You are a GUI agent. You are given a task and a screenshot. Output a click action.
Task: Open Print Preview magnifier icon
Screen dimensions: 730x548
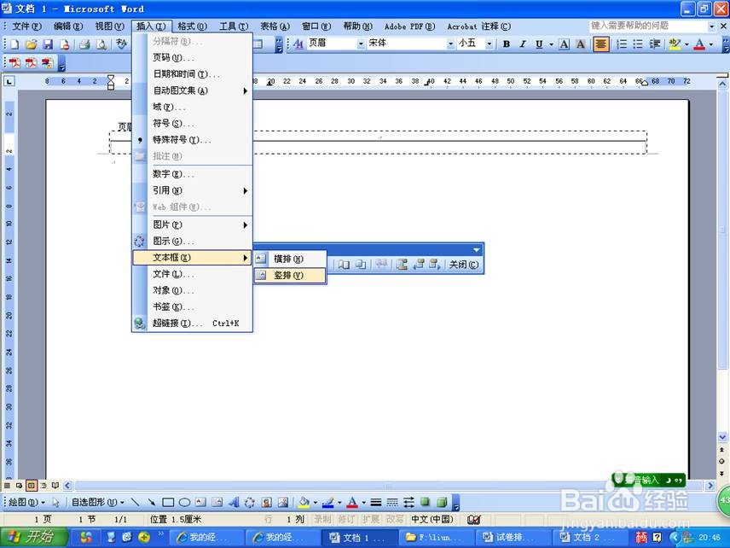(101, 44)
